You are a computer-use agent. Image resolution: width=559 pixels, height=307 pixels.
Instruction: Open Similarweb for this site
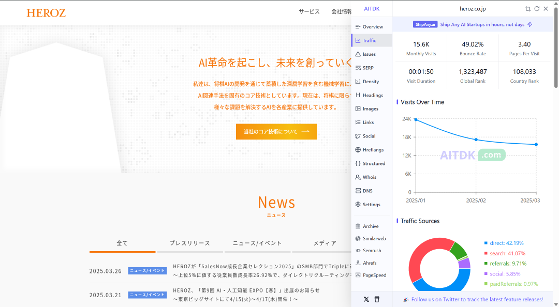372,238
